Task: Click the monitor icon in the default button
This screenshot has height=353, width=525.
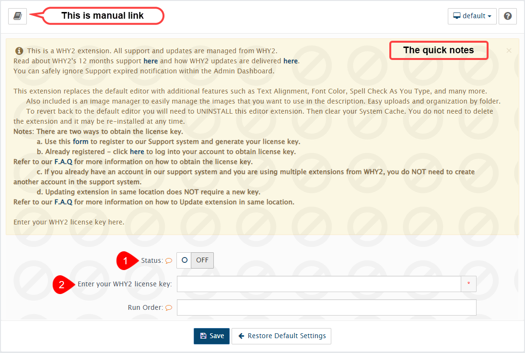Action: (x=457, y=16)
